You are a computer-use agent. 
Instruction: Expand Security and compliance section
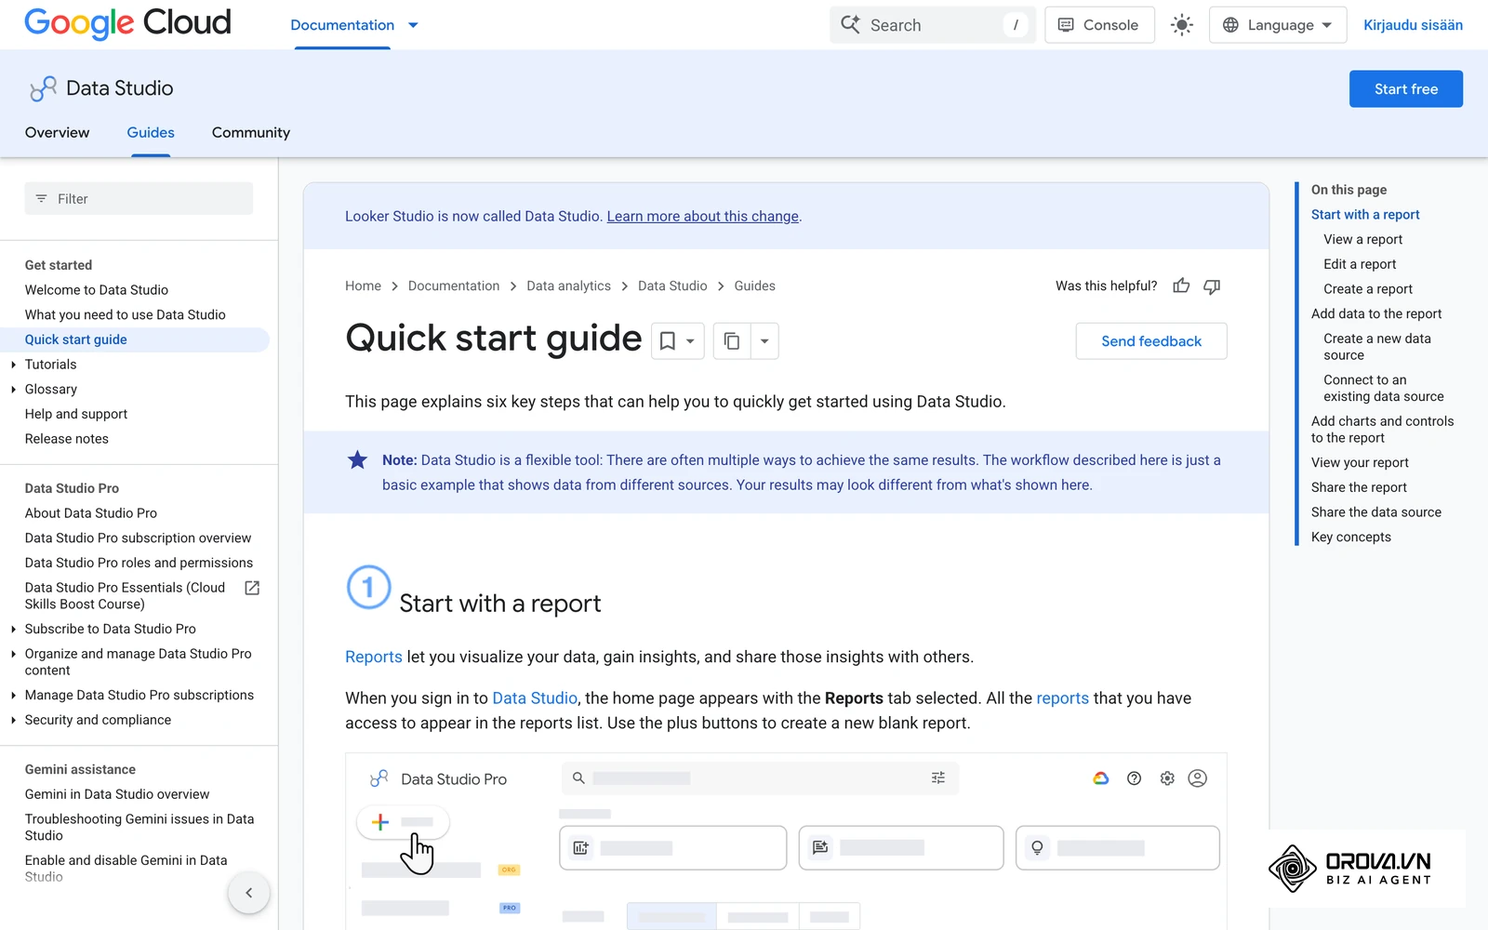pos(13,721)
